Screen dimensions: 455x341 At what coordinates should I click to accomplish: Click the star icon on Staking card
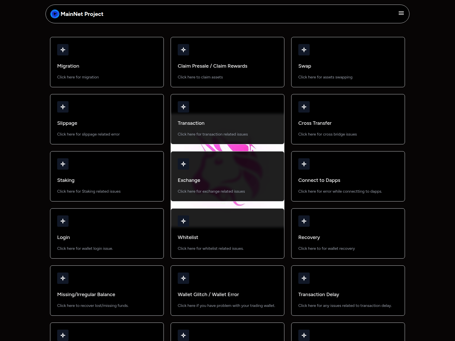pyautogui.click(x=63, y=164)
